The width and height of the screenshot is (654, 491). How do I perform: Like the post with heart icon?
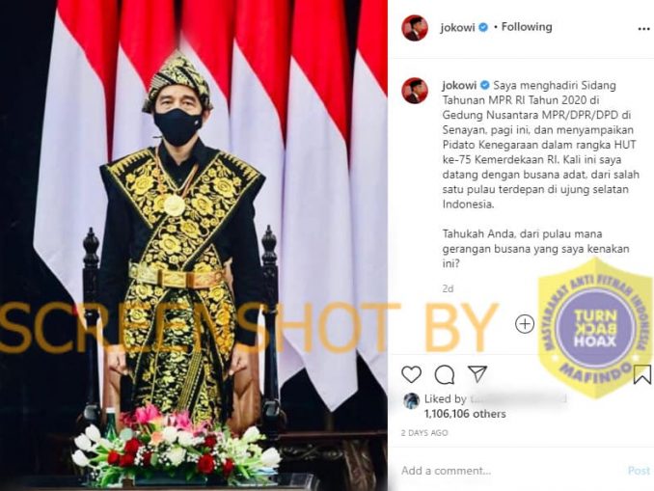tap(411, 374)
